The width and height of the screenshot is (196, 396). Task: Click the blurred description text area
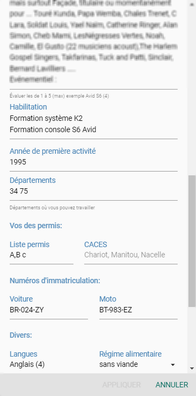pos(93,42)
